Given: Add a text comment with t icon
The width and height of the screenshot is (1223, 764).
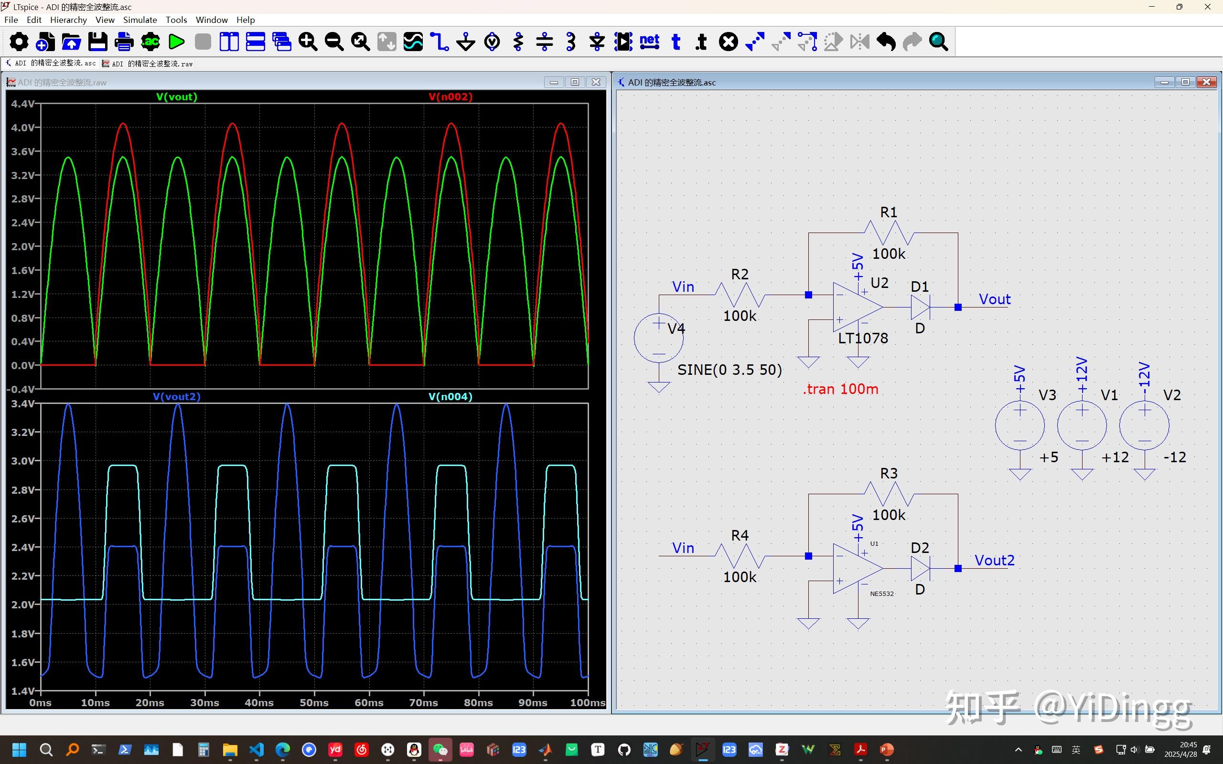Looking at the screenshot, I should (676, 42).
